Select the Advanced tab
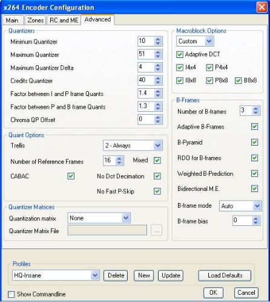270x302 pixels. [97, 19]
